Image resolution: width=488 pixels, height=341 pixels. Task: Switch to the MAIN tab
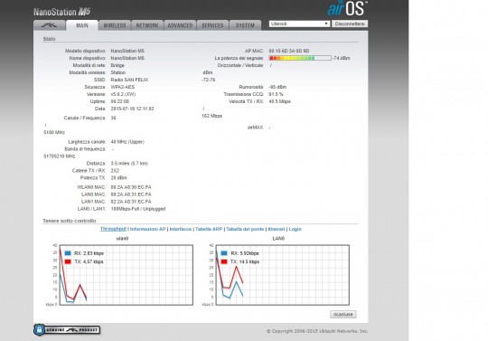click(82, 25)
